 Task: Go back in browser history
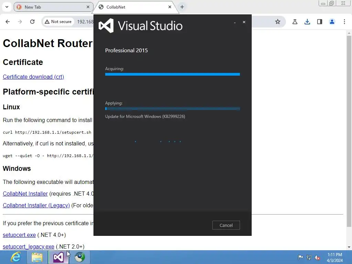[x=8, y=22]
